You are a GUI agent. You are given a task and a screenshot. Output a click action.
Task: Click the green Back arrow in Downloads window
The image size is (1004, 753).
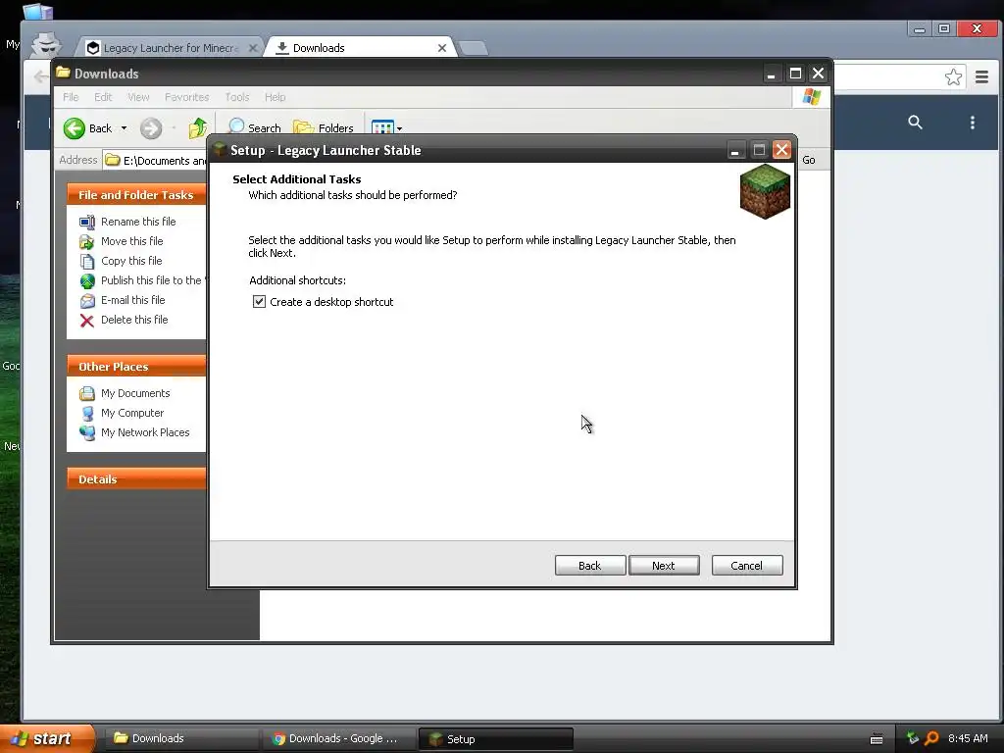click(75, 128)
